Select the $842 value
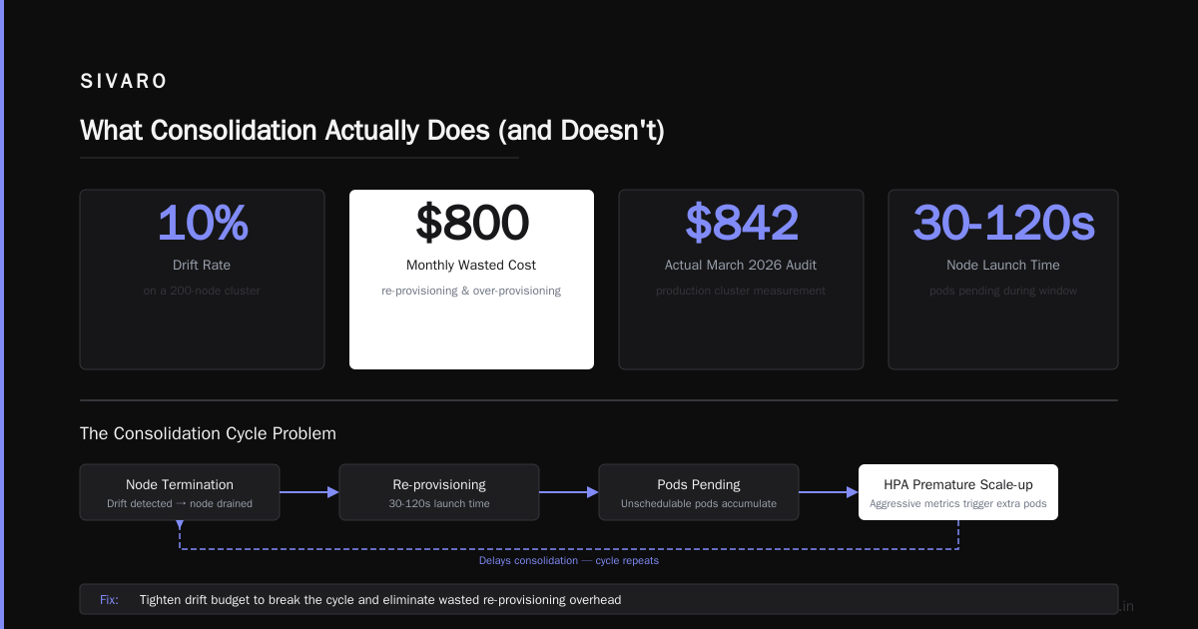 (741, 223)
